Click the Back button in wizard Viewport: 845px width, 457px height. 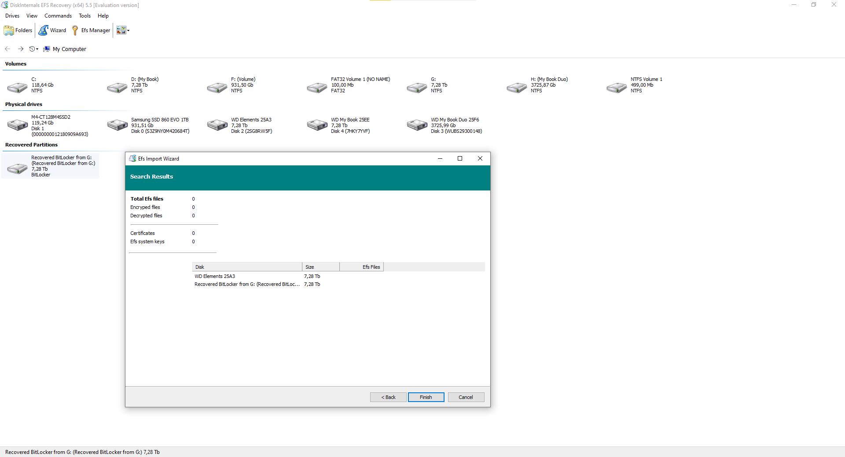(388, 397)
